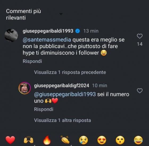Open the Commenti più rilevanti sort dropdown
The image size is (149, 146).
click(x=61, y=14)
